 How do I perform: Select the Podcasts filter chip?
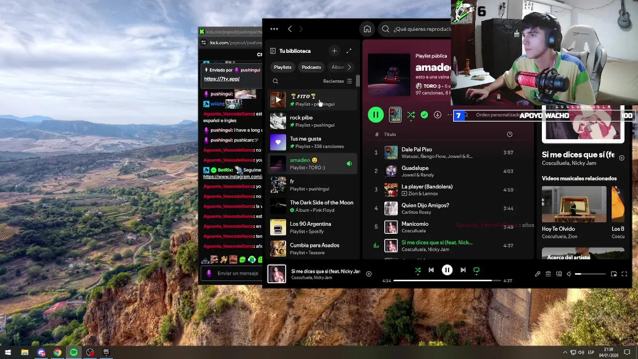(x=312, y=67)
